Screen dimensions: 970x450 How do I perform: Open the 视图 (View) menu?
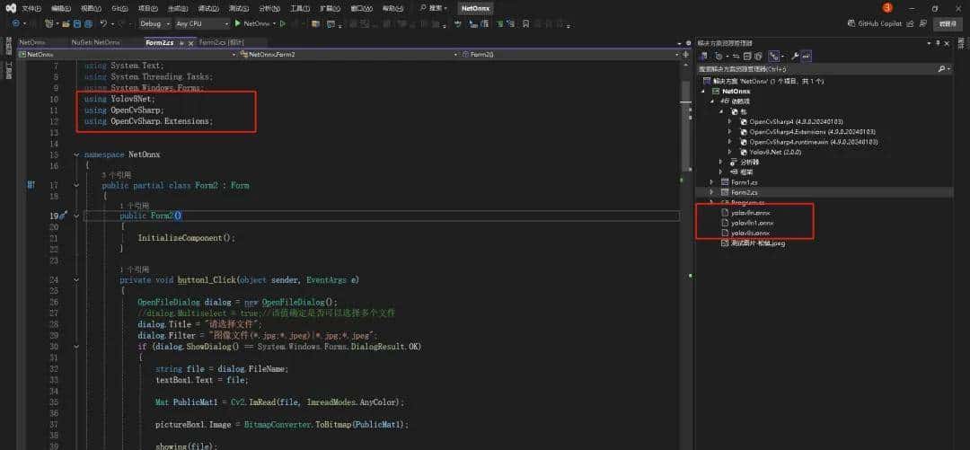91,8
